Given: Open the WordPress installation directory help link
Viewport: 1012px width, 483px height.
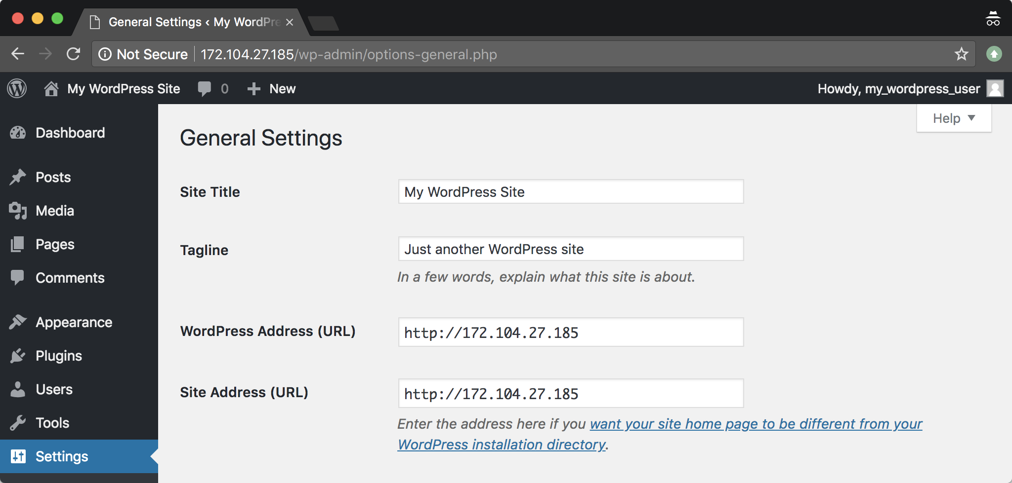Looking at the screenshot, I should [x=501, y=444].
